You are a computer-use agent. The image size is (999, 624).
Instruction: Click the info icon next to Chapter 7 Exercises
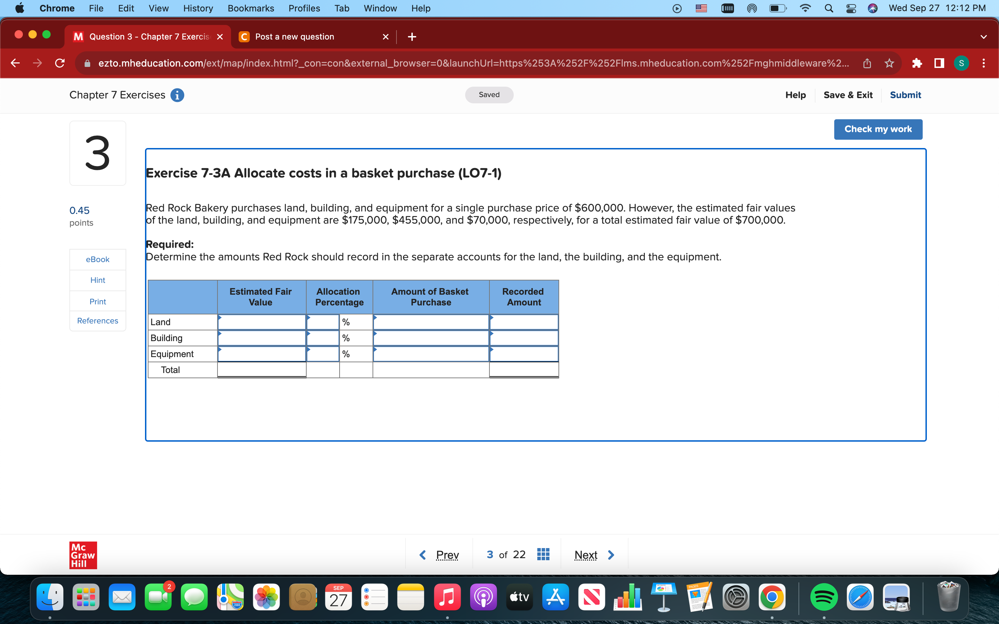tap(177, 95)
